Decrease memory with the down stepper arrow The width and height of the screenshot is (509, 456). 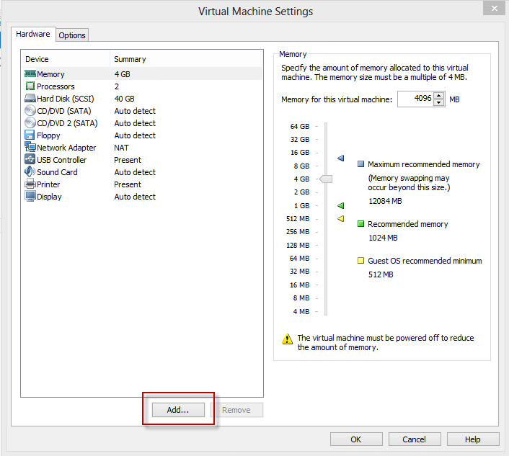(x=438, y=102)
